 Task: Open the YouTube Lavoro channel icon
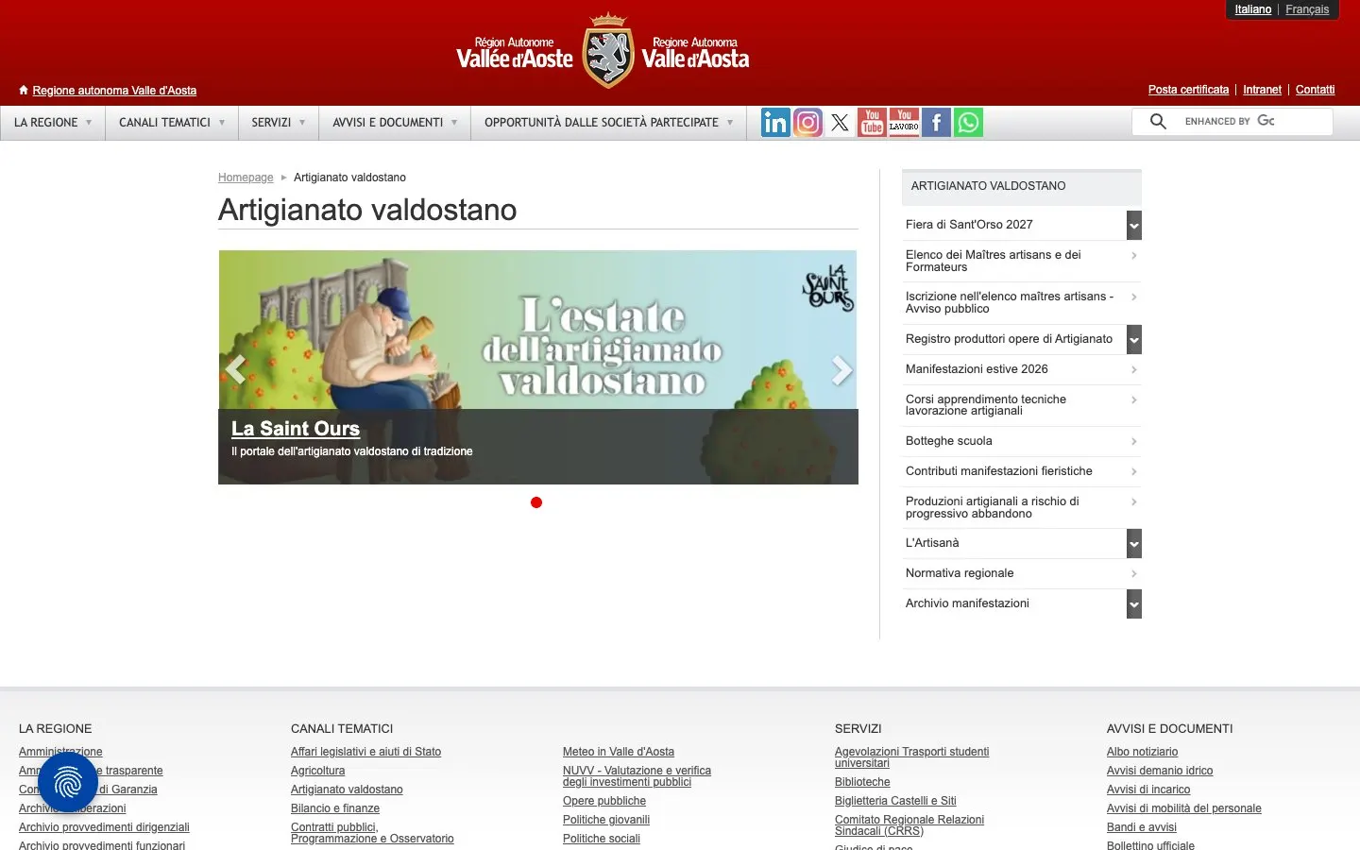[904, 123]
